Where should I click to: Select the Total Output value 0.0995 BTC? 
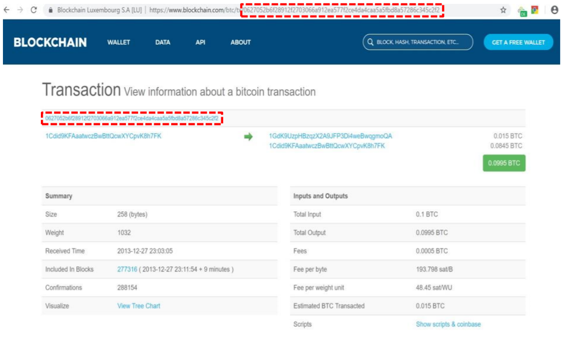pyautogui.click(x=432, y=233)
